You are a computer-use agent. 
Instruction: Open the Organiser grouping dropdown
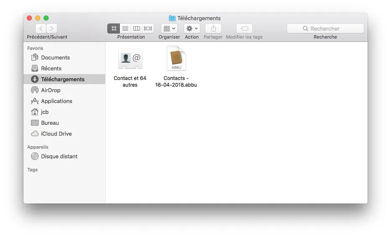(169, 28)
